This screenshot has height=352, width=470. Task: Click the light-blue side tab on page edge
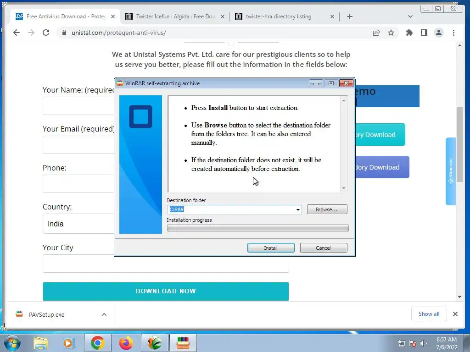coord(451,171)
